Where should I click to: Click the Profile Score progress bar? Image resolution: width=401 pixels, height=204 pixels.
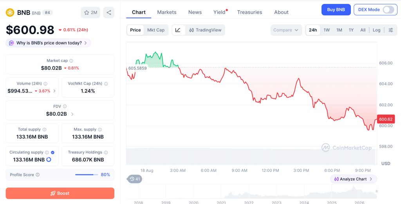coord(87,175)
